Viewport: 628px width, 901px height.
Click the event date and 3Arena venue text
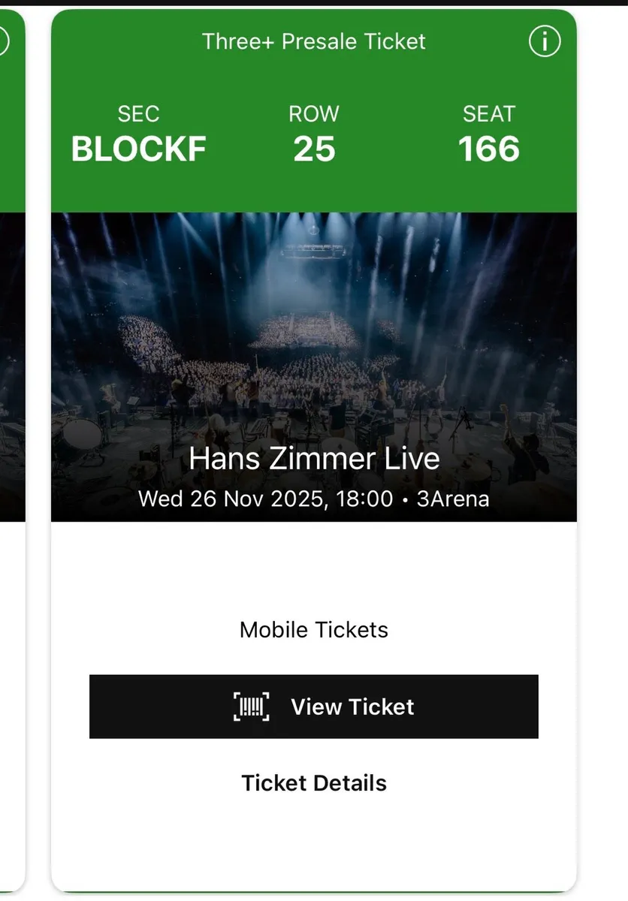313,499
